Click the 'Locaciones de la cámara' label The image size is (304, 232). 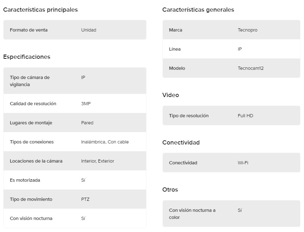(x=36, y=161)
